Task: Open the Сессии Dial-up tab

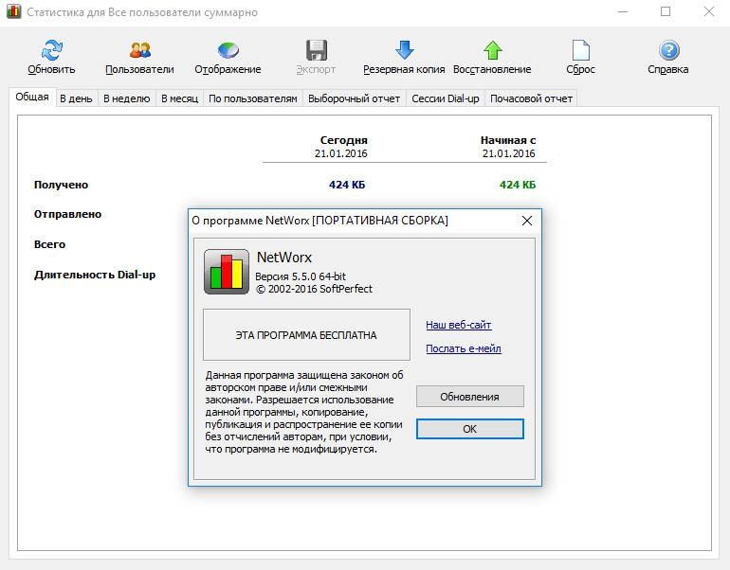Action: tap(445, 98)
